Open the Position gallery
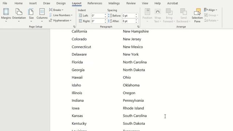The height and width of the screenshot is (131, 233). pos(147,15)
